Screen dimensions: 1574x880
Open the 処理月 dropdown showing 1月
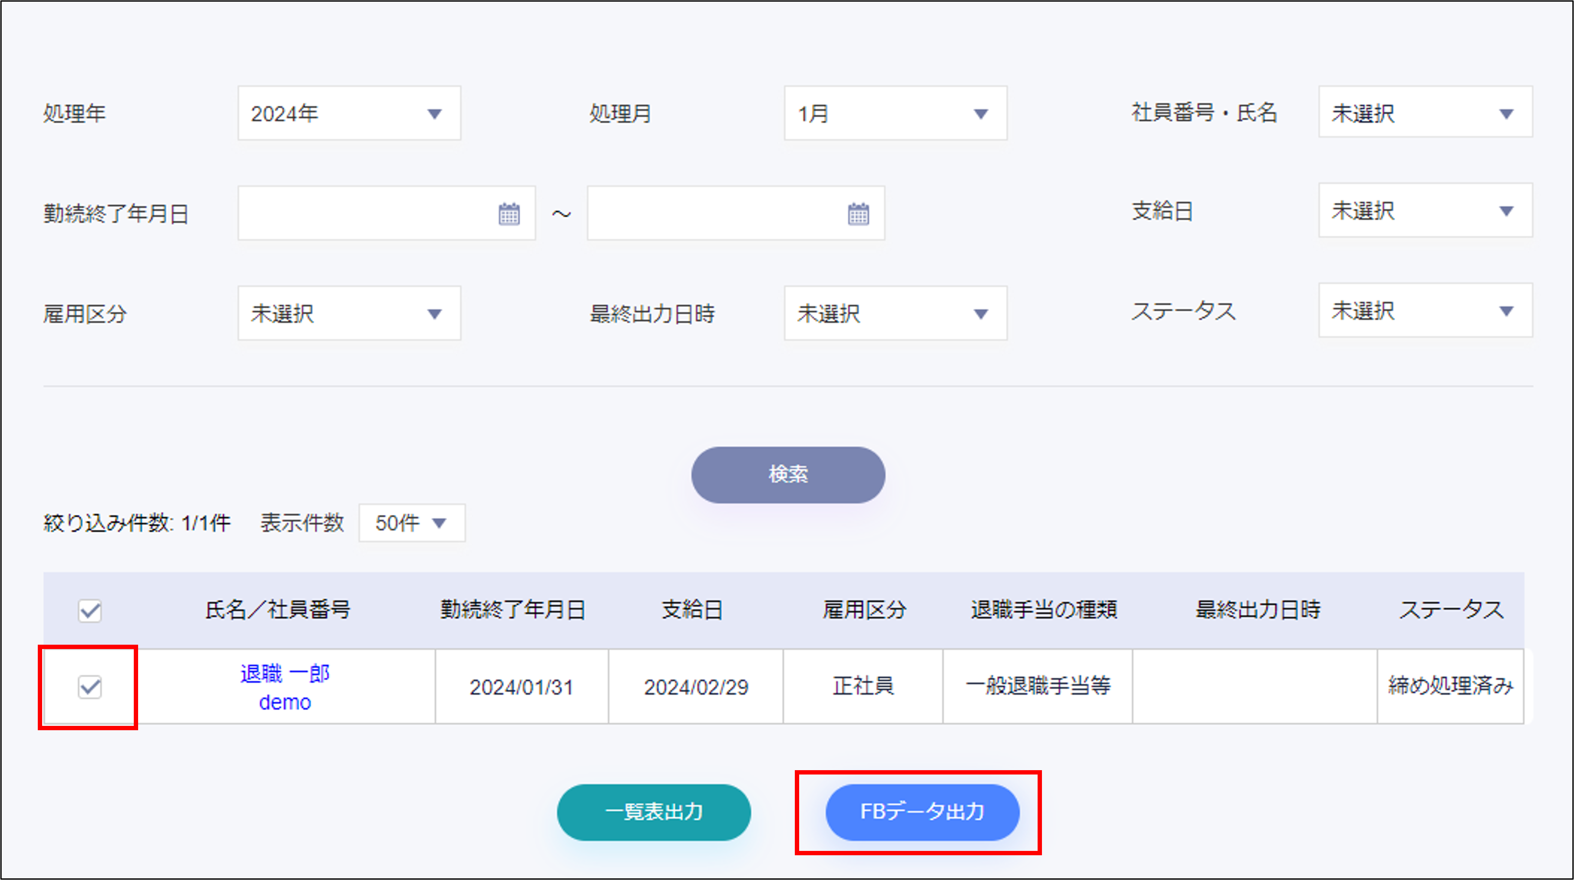[895, 113]
